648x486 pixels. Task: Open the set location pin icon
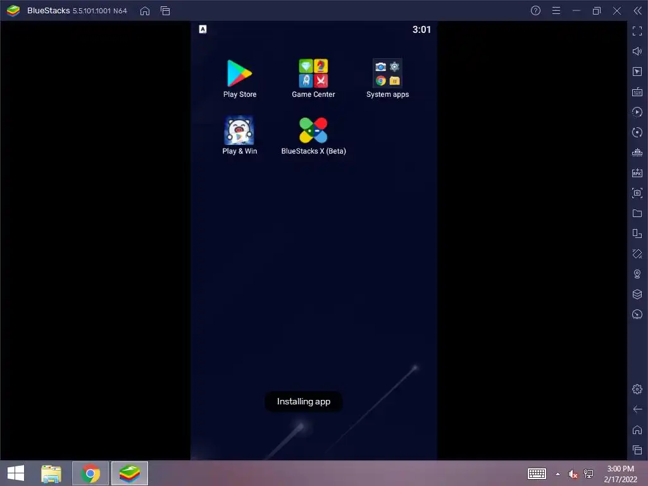click(x=637, y=274)
